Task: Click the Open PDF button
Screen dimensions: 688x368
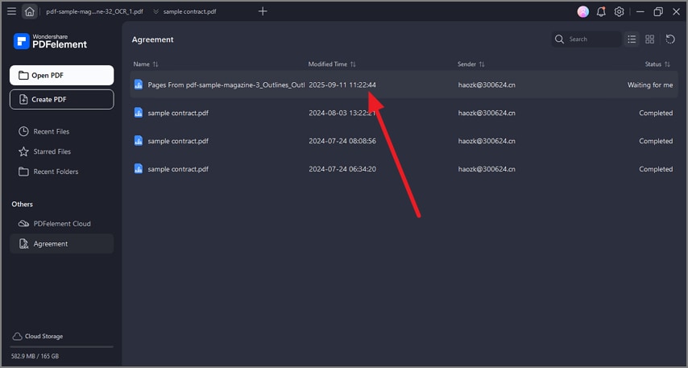Action: (x=61, y=76)
